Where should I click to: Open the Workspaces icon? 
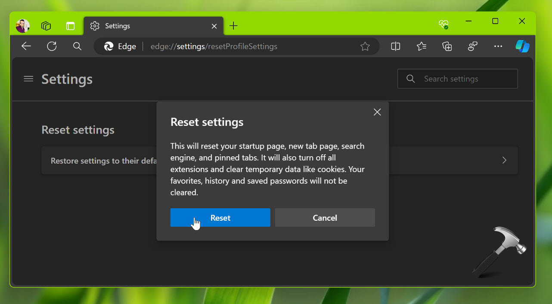pos(46,26)
